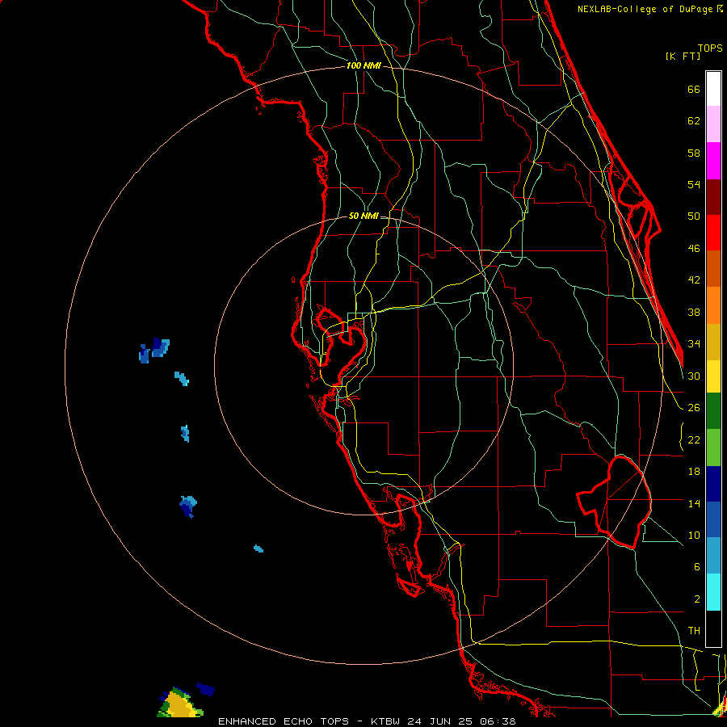Click the "TOPS" legend heading
Viewport: 727px width, 727px height.
coord(710,48)
